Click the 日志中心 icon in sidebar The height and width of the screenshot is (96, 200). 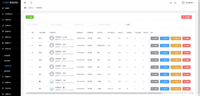(3, 88)
